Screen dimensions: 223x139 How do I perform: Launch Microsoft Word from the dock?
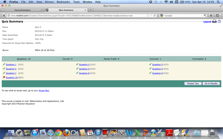(130, 133)
